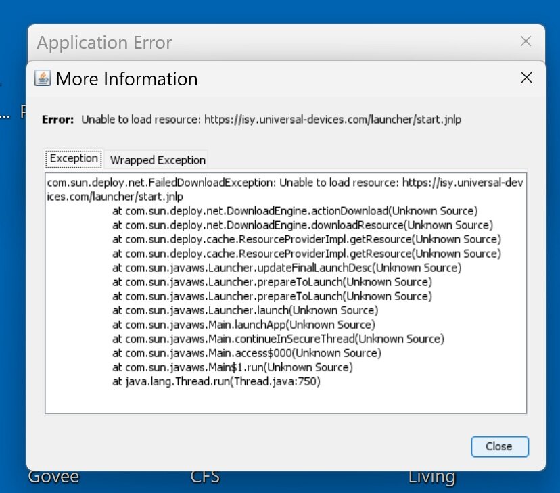Click the 'Thread.run(Thread.java:750)' line

(x=216, y=381)
